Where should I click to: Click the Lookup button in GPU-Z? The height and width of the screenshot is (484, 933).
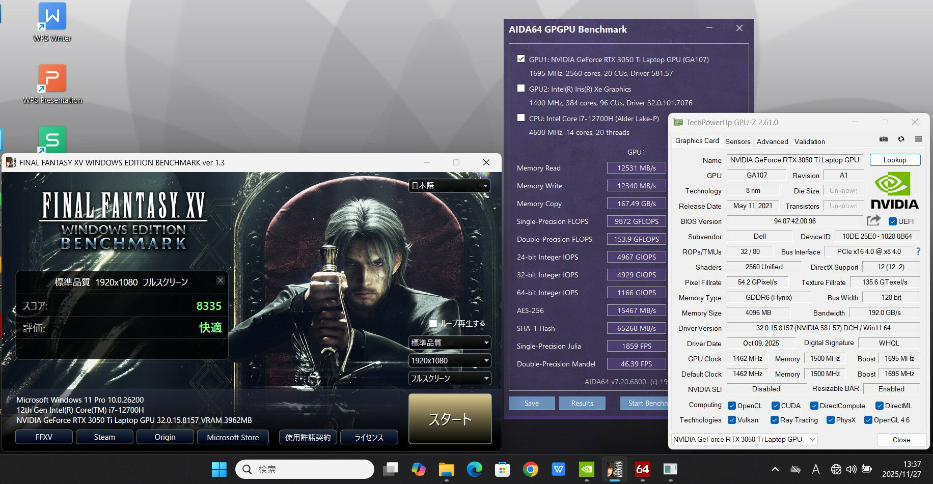(x=895, y=160)
